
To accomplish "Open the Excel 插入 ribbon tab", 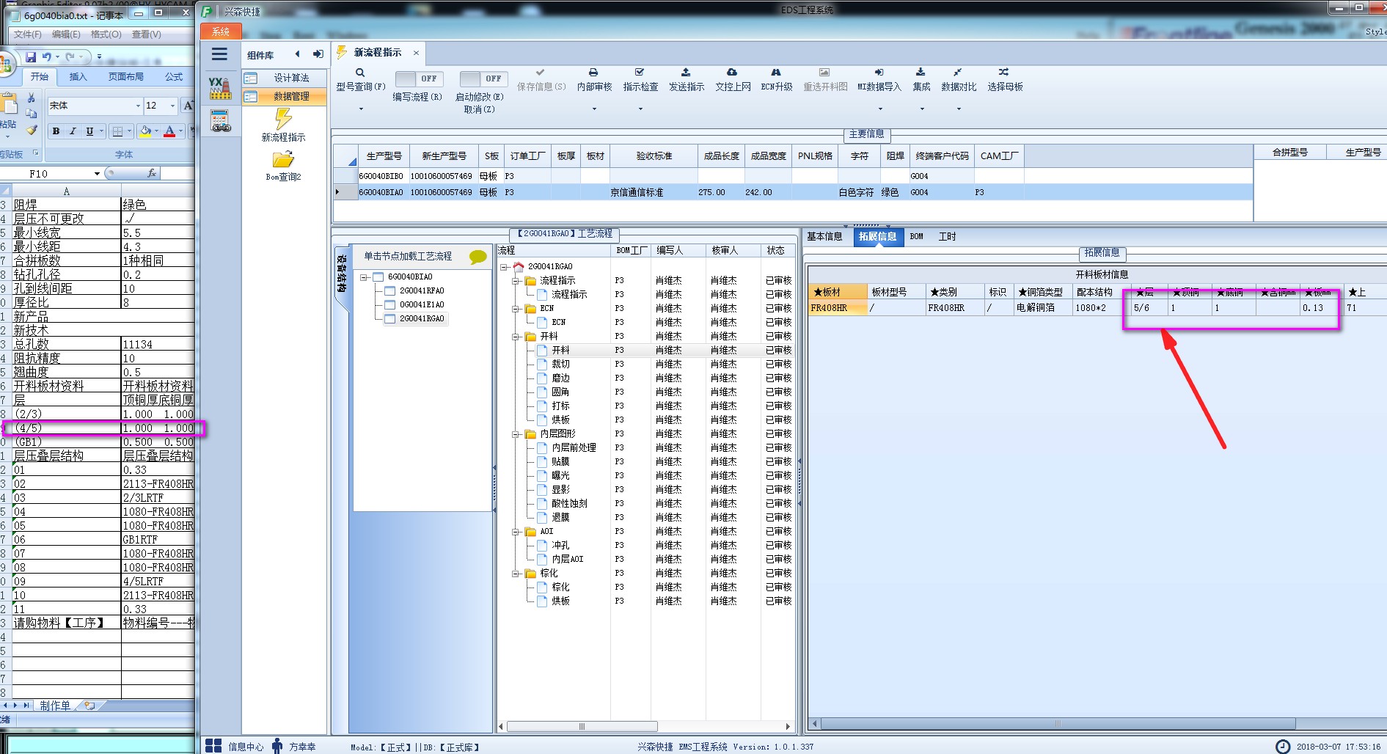I will click(x=78, y=77).
